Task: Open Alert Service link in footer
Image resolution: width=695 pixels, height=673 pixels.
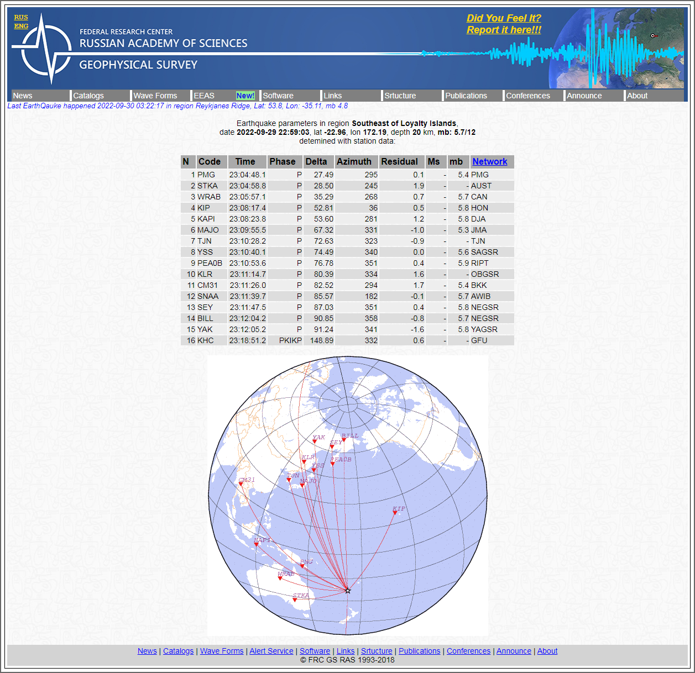Action: (x=271, y=651)
